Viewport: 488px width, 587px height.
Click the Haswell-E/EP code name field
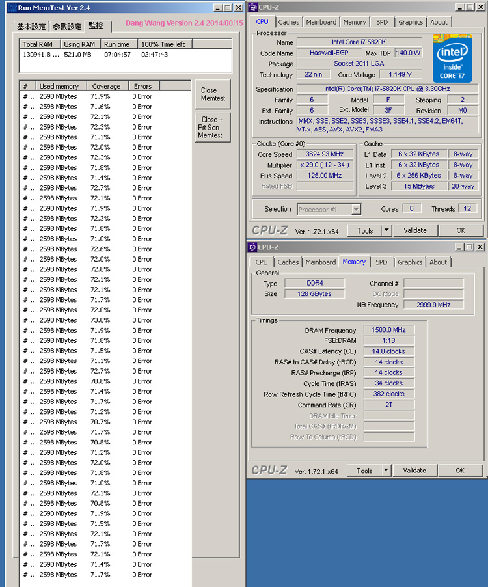pyautogui.click(x=329, y=53)
